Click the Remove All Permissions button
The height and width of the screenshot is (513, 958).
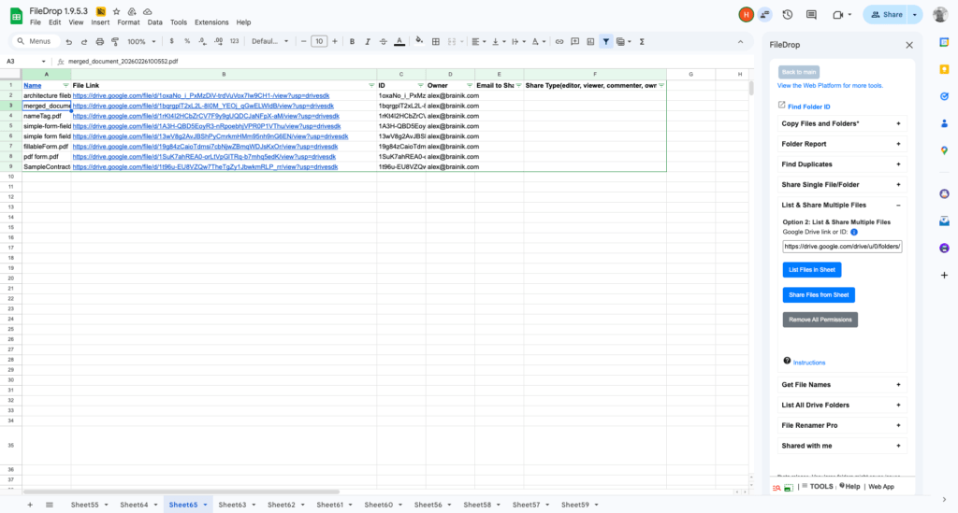820,320
